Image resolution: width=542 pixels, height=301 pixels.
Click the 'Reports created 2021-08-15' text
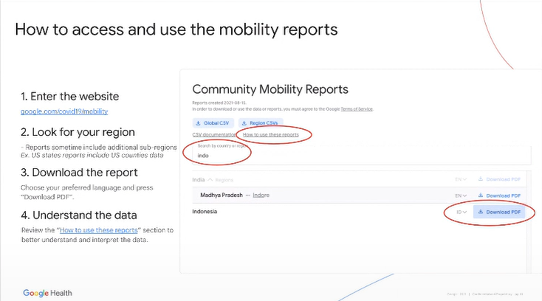click(x=219, y=103)
